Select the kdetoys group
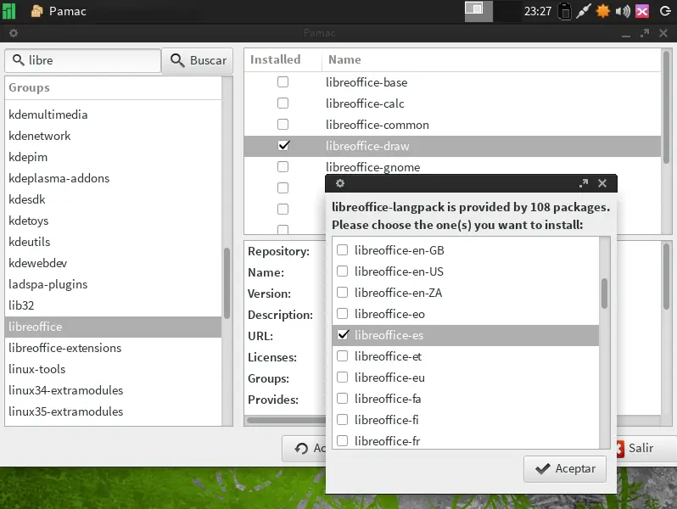The image size is (677, 509). tap(113, 221)
